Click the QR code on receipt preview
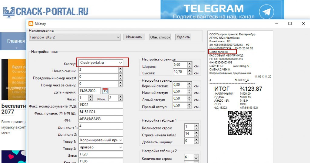This screenshot has height=163, width=310. pyautogui.click(x=240, y=123)
